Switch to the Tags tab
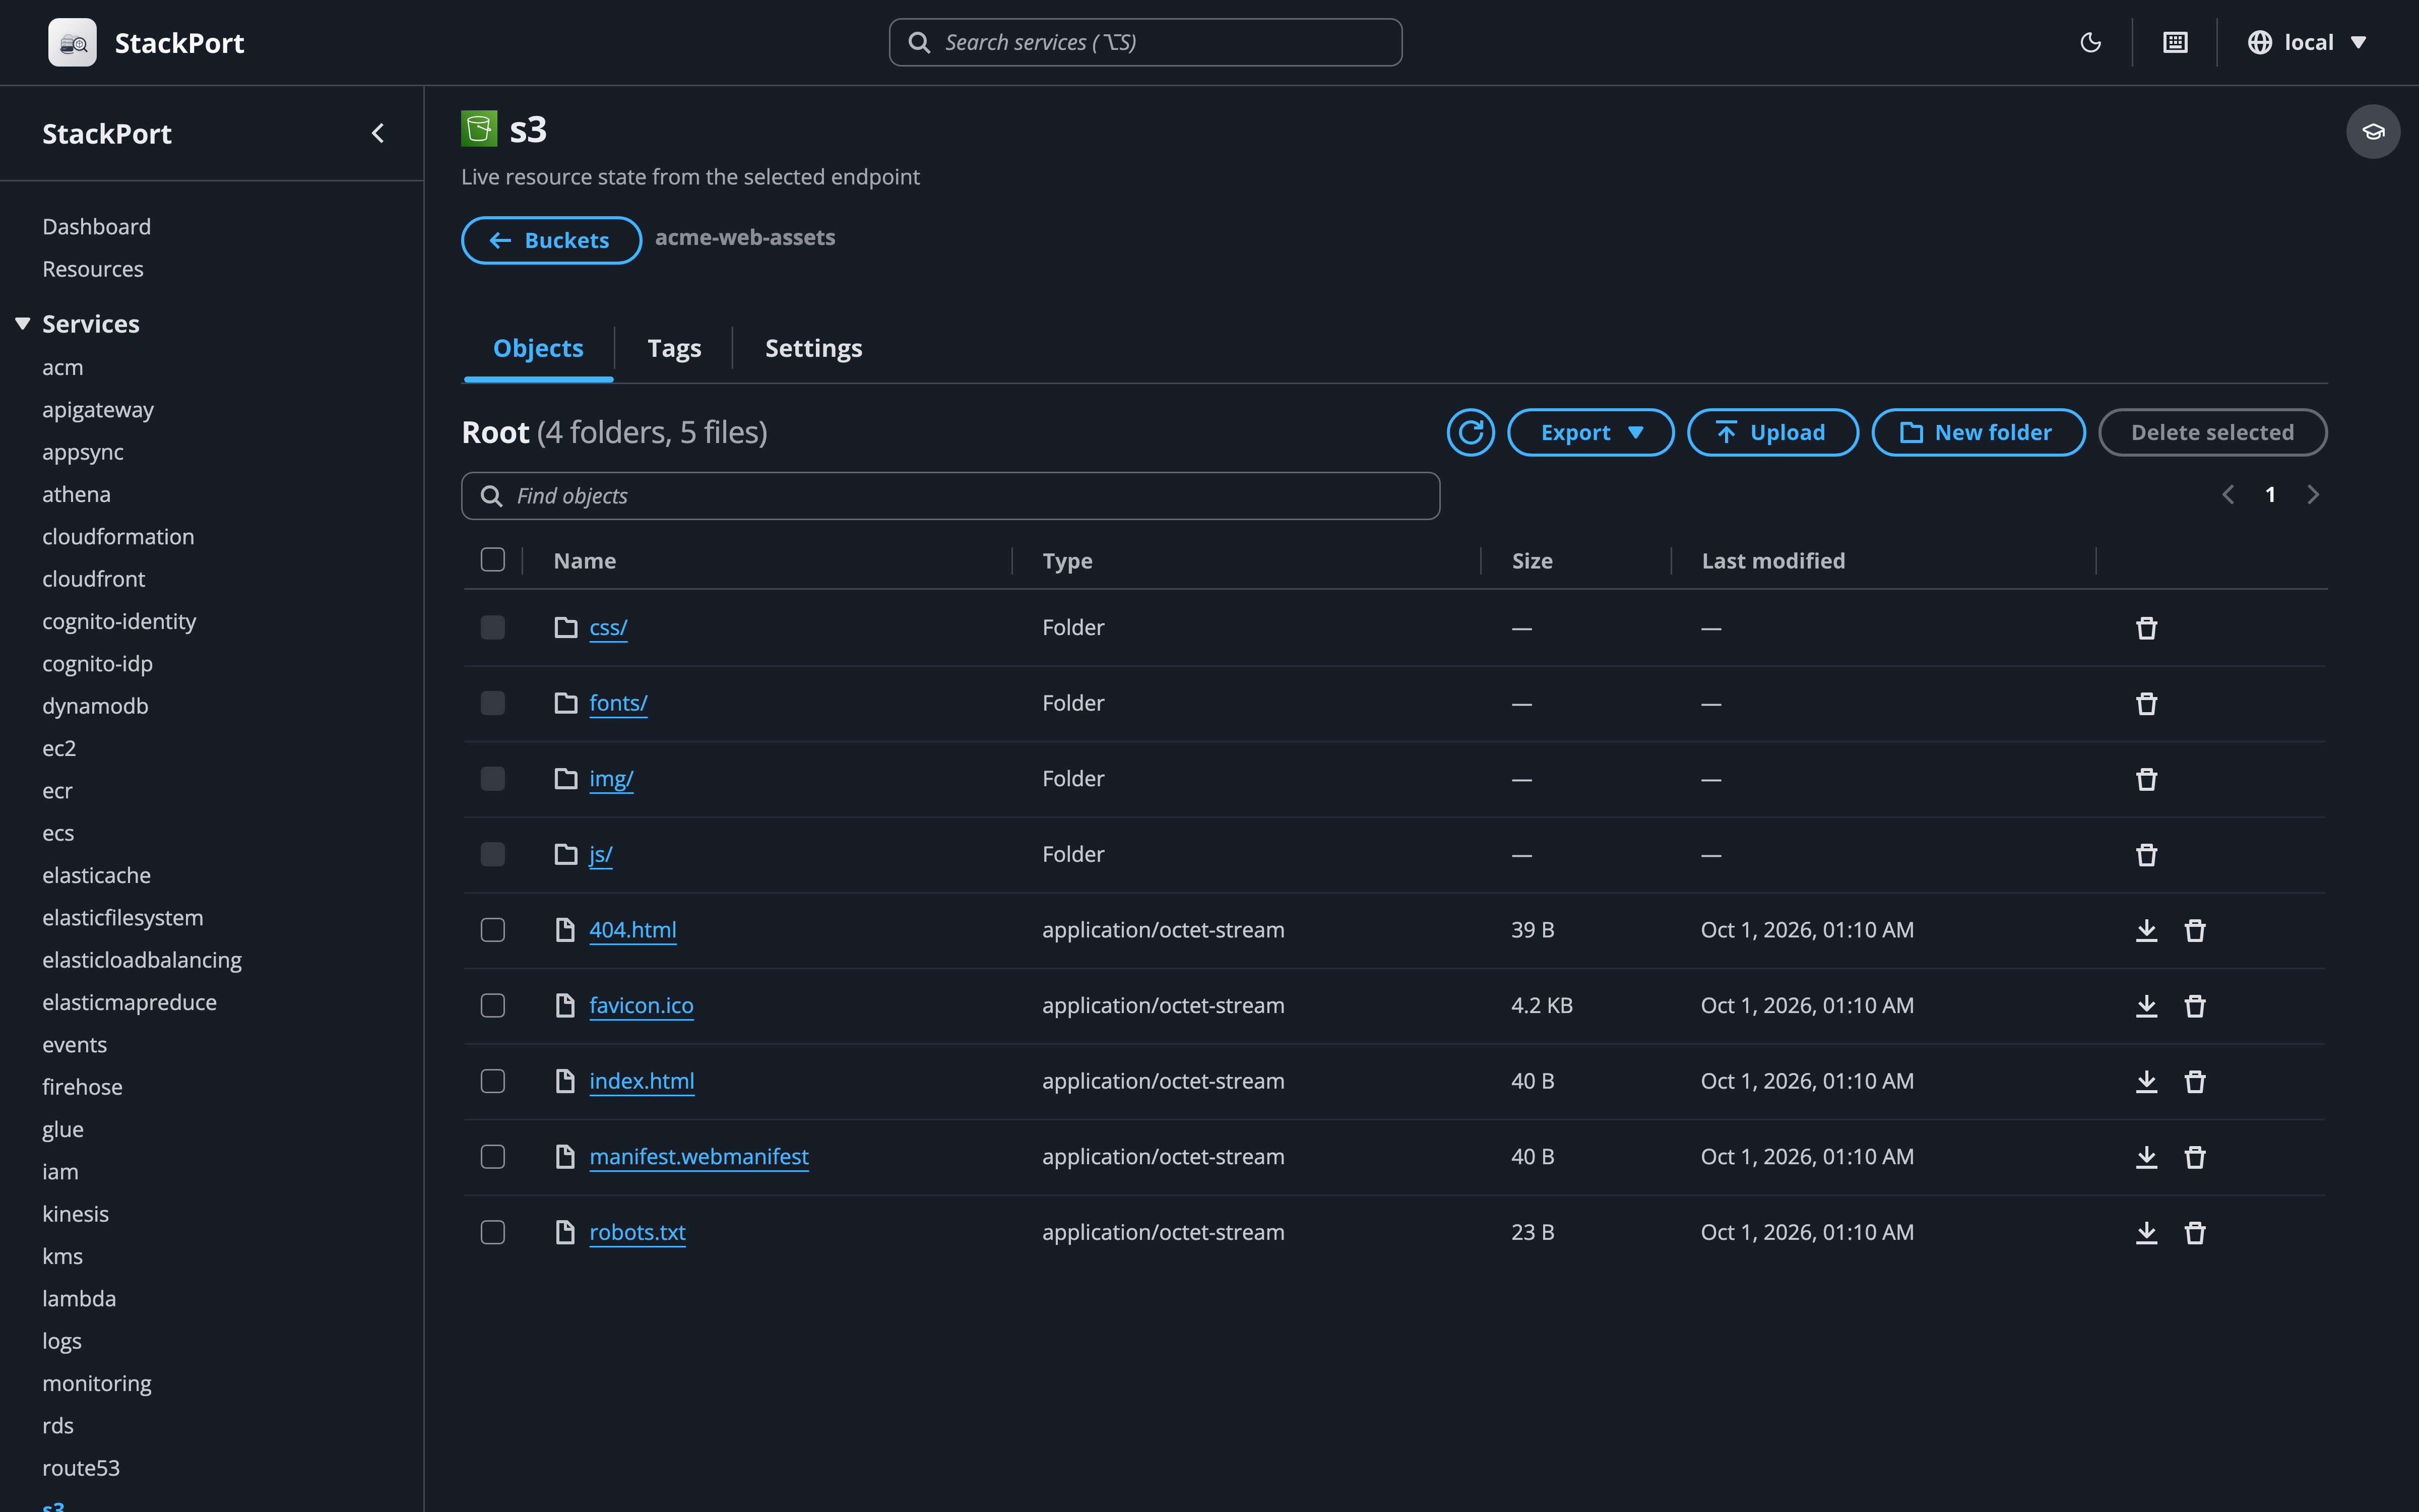Viewport: 2419px width, 1512px height. (674, 348)
